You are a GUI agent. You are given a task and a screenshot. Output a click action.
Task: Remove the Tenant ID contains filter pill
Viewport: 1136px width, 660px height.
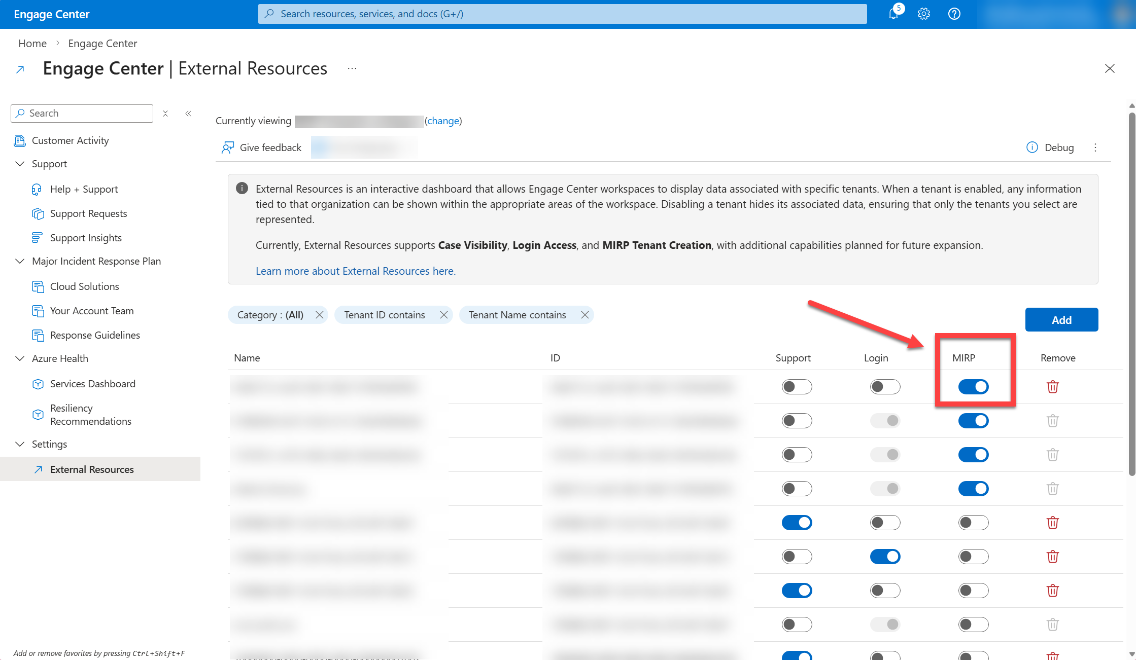click(443, 315)
